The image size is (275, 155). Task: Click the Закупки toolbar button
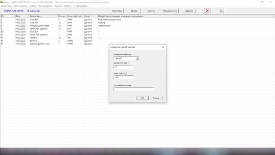[x=151, y=11]
